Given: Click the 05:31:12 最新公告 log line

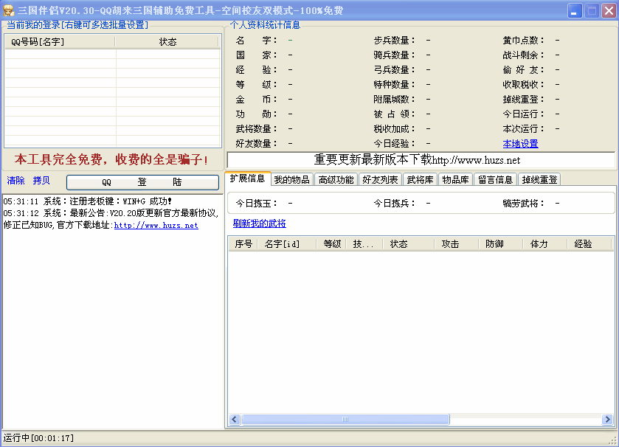Looking at the screenshot, I should (111, 219).
